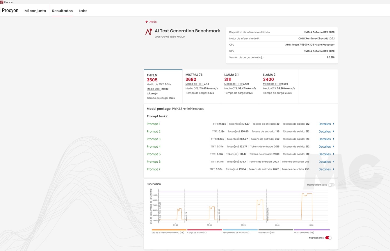Click the MISTRAL 7B score 3680
Image resolution: width=390 pixels, height=251 pixels.
click(x=191, y=79)
